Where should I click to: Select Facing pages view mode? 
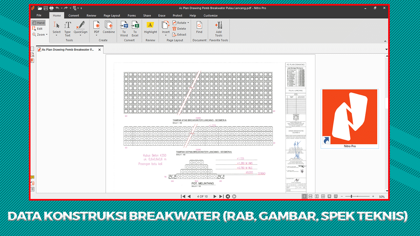317,196
